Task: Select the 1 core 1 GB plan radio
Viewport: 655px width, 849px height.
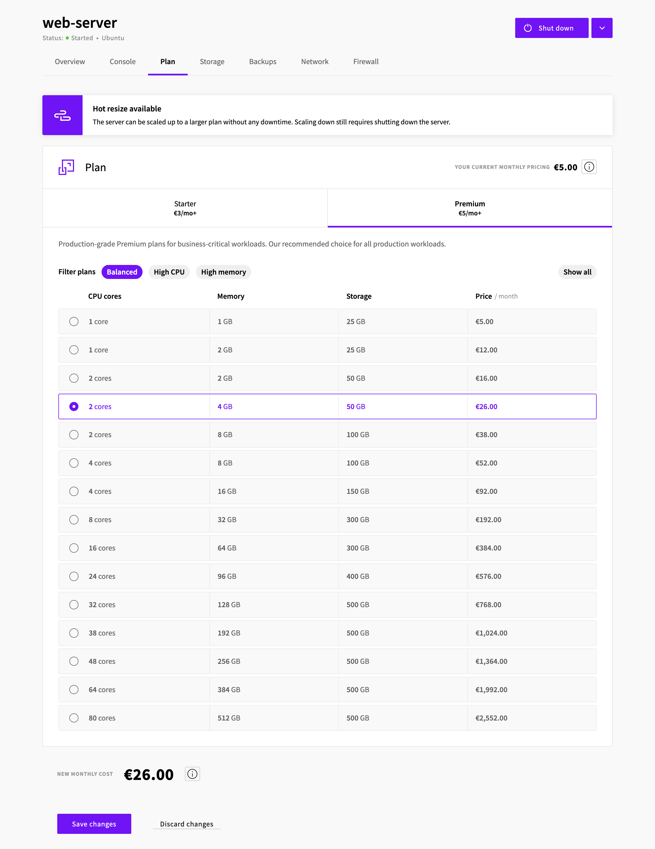Action: tap(74, 322)
